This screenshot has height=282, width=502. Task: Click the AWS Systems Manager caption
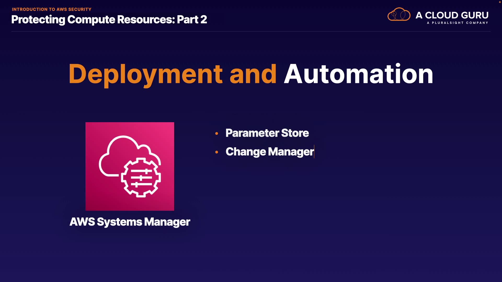(x=130, y=222)
